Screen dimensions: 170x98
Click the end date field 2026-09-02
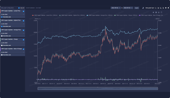pyautogui.click(x=128, y=8)
